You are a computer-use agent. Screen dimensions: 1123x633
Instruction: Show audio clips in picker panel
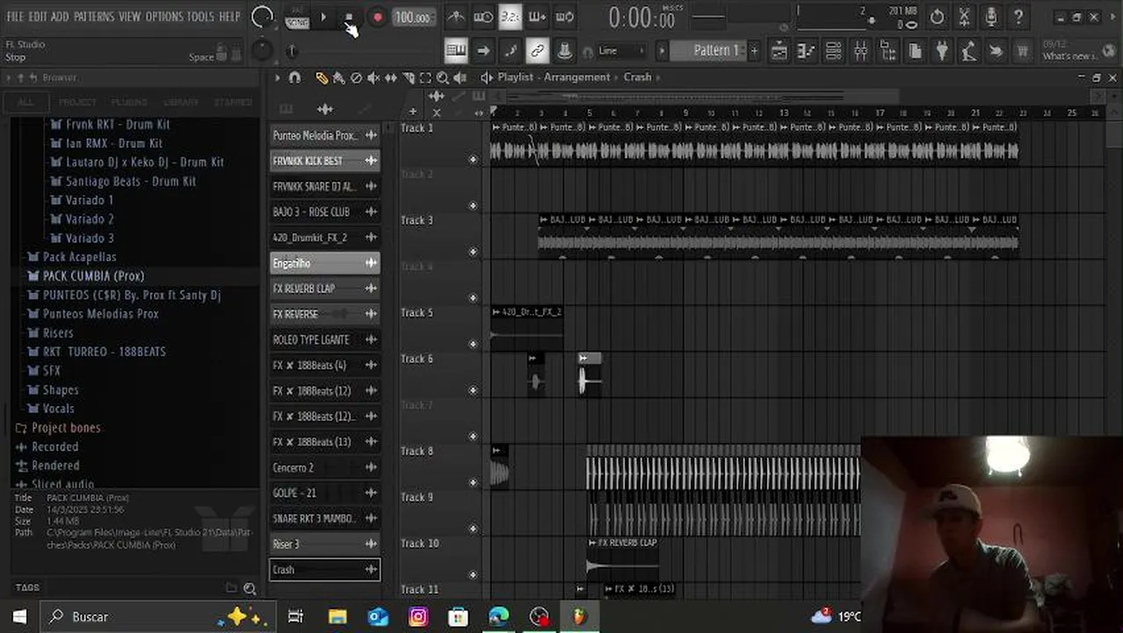tap(325, 109)
